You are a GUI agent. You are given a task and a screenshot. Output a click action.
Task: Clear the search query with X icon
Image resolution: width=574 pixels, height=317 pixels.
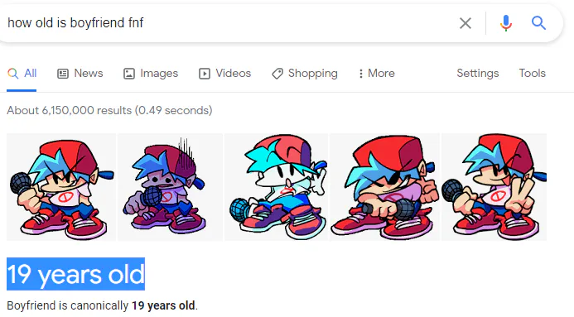(465, 23)
